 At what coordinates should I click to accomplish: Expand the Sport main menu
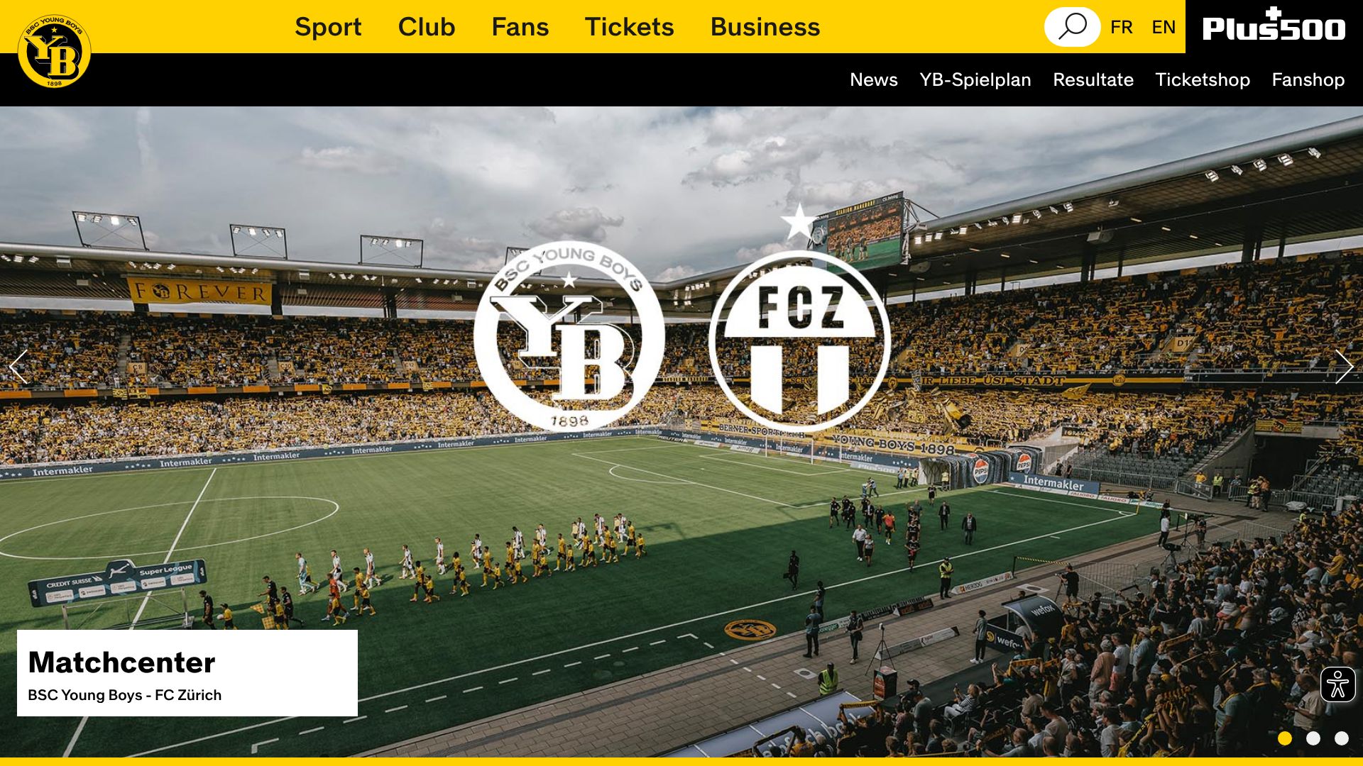coord(328,27)
